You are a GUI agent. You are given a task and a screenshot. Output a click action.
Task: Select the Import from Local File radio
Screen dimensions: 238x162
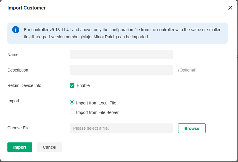(72, 102)
